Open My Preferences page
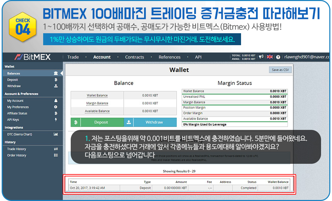The width and height of the screenshot is (332, 201). [18, 107]
